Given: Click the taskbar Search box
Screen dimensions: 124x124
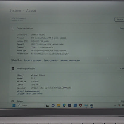Looking at the screenshot, I should coord(31,106).
